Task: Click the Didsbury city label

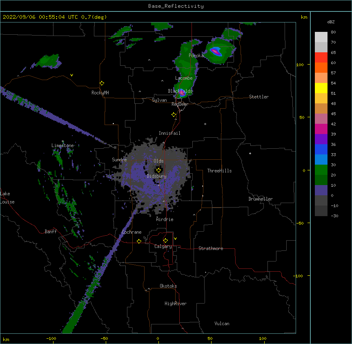Action: [x=157, y=176]
